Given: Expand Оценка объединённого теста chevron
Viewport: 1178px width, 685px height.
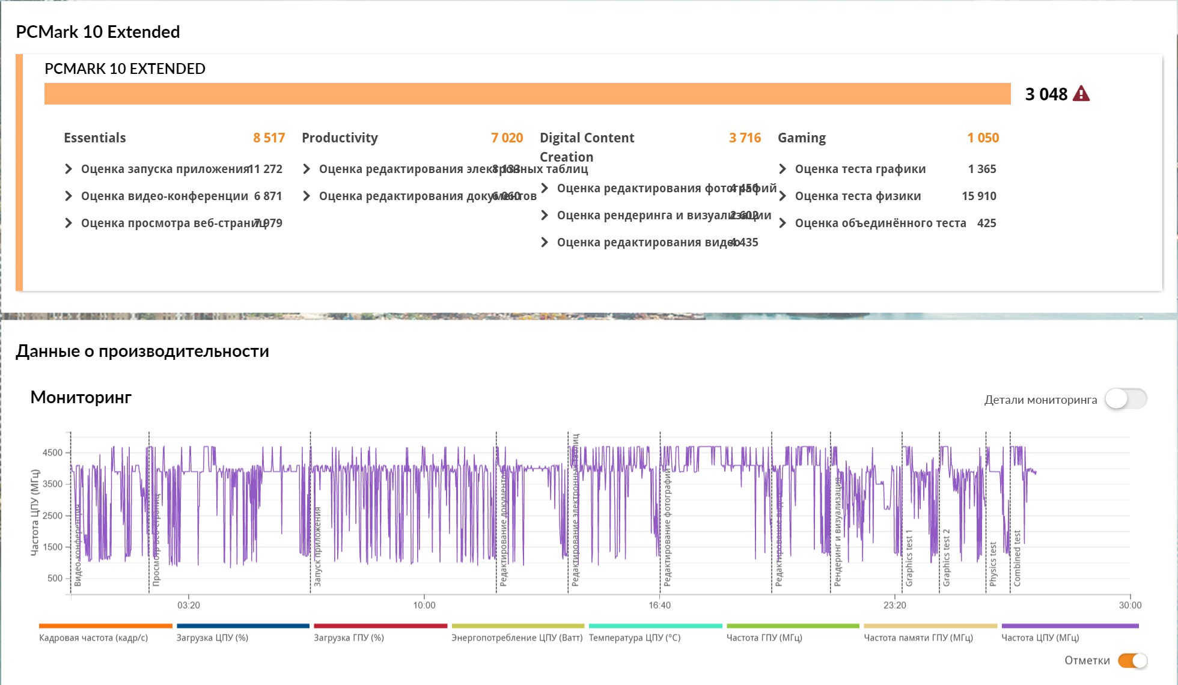Looking at the screenshot, I should tap(783, 223).
